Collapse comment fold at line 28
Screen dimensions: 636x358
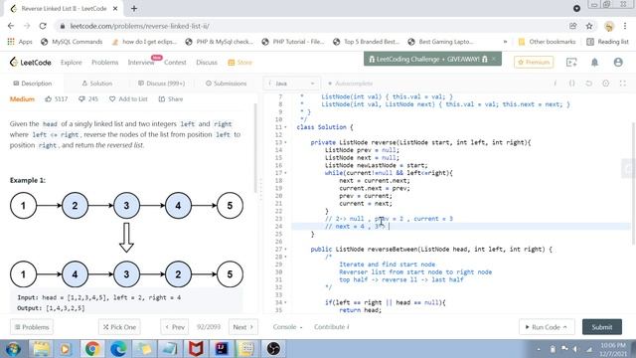(x=285, y=257)
